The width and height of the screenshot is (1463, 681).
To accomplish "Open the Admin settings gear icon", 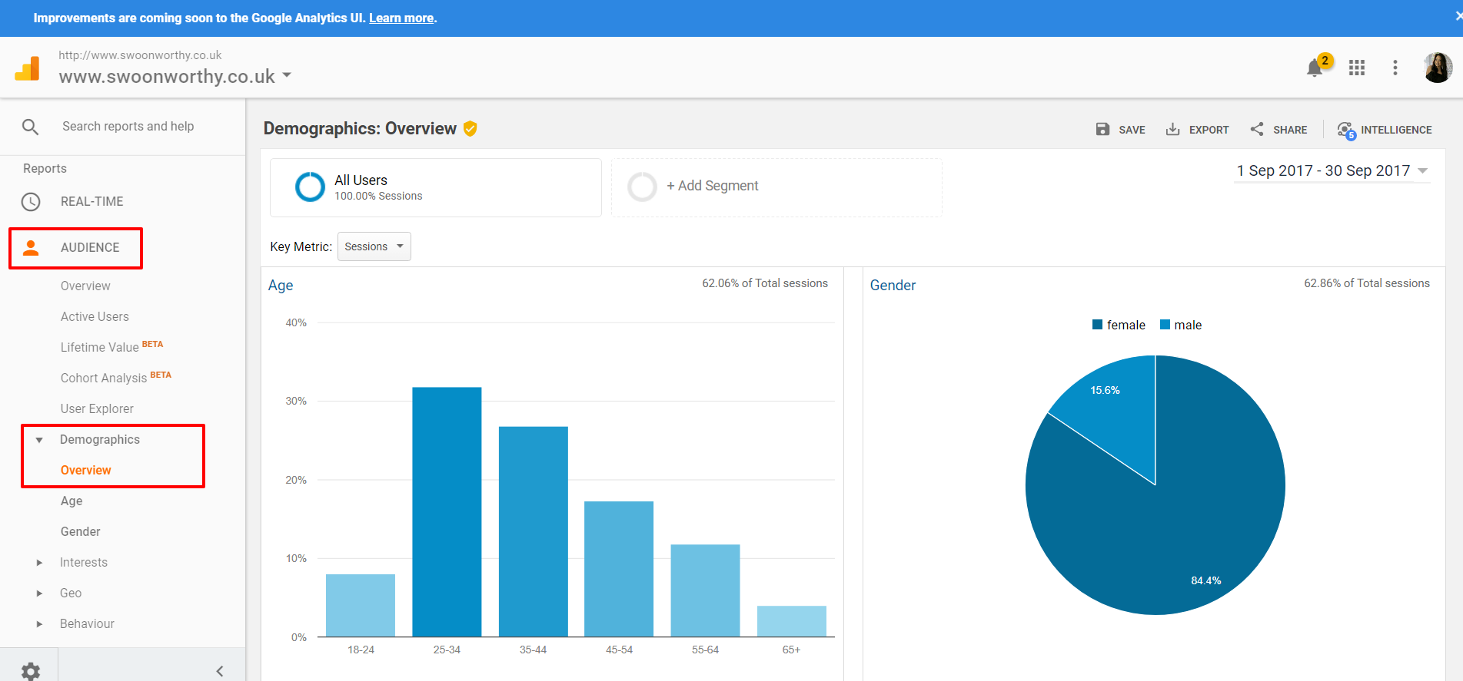I will [x=31, y=670].
